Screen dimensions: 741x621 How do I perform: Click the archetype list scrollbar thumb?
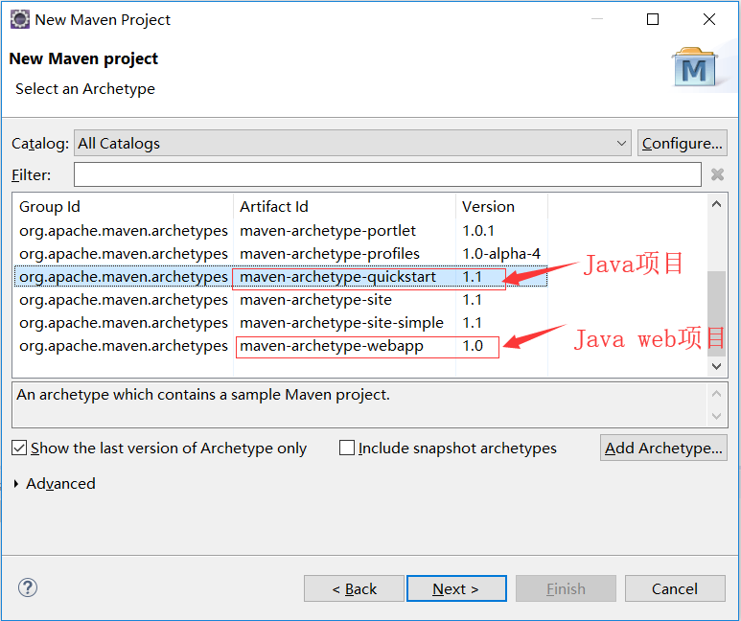[x=716, y=313]
